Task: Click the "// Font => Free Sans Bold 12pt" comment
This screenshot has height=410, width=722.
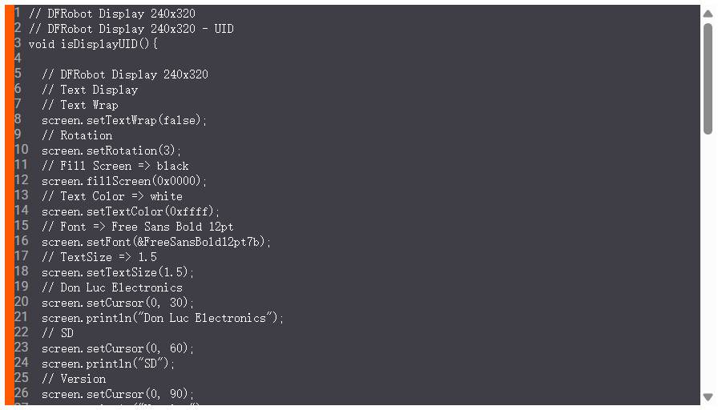Action: click(137, 227)
